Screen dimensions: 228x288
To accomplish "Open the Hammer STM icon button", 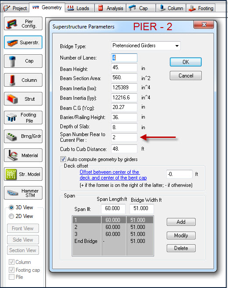I will click(23, 193).
